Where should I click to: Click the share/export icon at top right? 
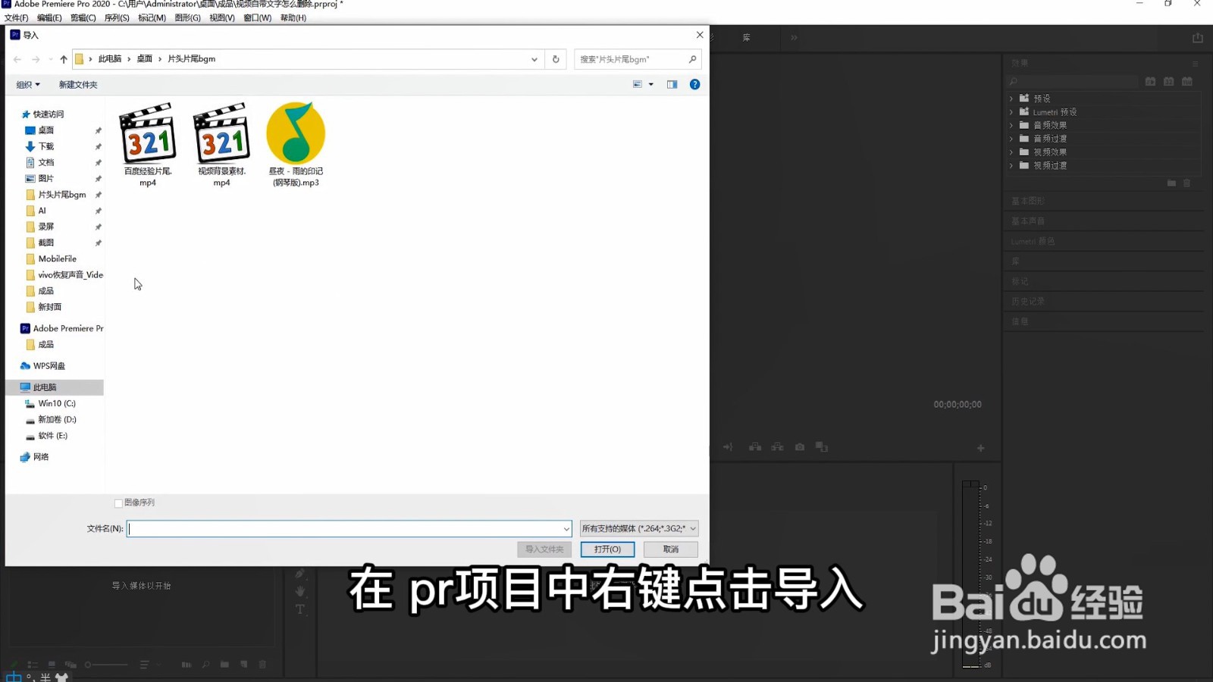tap(1196, 36)
